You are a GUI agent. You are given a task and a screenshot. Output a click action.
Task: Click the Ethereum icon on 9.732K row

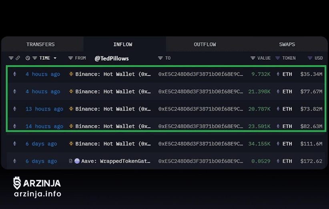point(15,74)
